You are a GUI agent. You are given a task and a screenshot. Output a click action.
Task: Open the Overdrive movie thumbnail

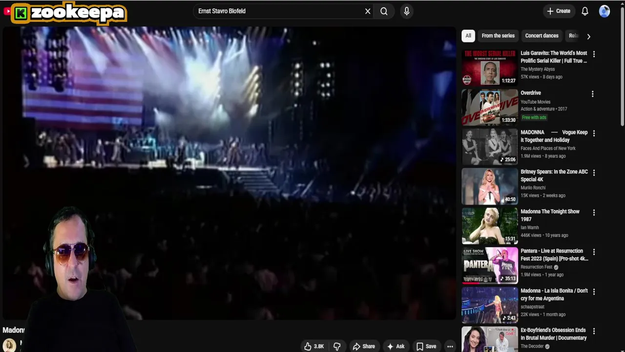490,107
